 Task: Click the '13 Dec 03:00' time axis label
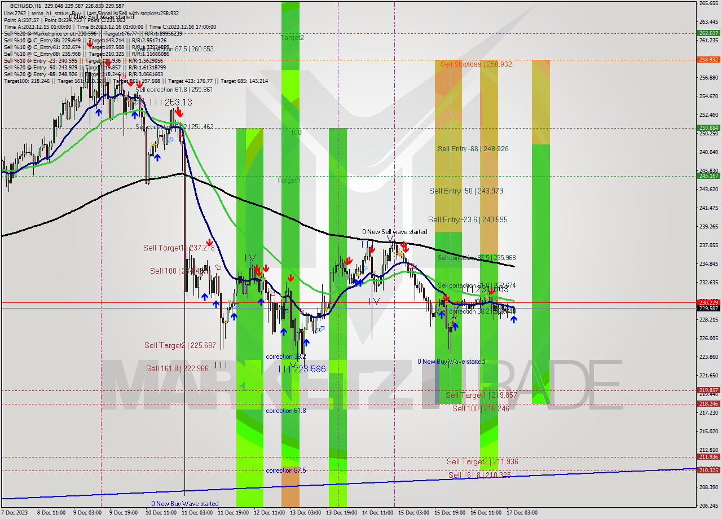[305, 513]
